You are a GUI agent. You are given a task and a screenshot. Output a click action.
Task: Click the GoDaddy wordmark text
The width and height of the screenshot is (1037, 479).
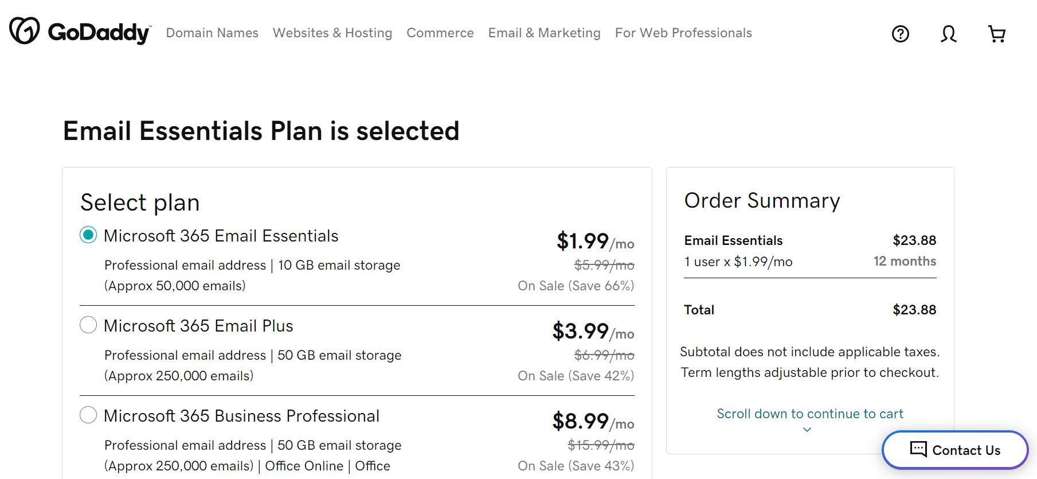coord(99,33)
